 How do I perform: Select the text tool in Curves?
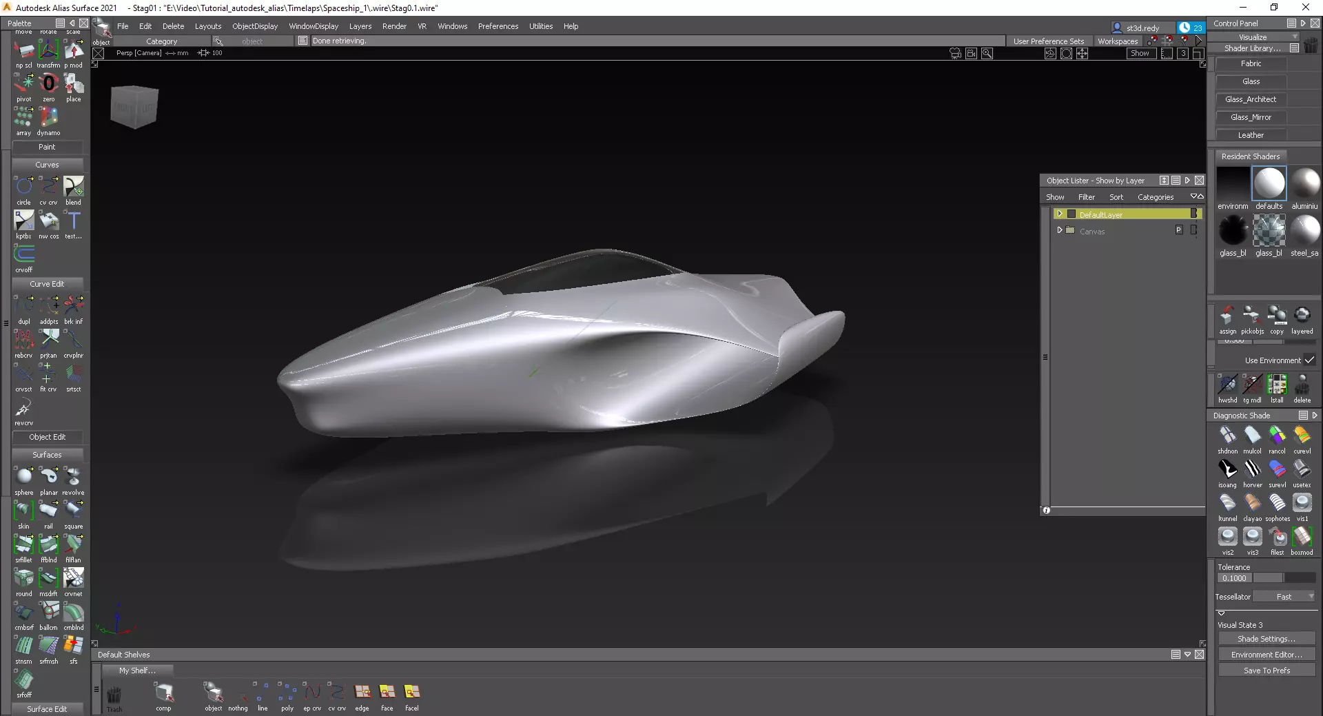73,221
